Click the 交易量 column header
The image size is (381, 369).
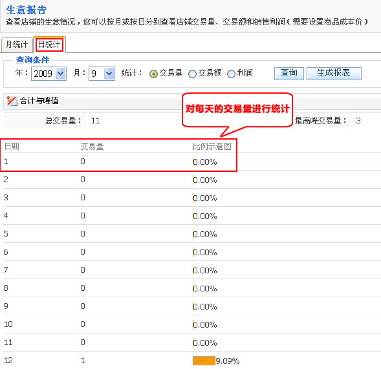[92, 147]
